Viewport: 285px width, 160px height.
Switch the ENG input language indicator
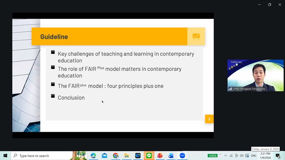tap(253, 156)
